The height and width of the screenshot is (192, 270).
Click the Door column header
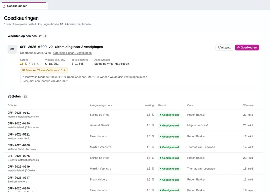[190, 105]
